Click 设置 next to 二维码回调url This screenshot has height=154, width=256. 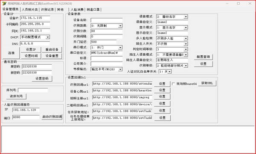coord(162,103)
